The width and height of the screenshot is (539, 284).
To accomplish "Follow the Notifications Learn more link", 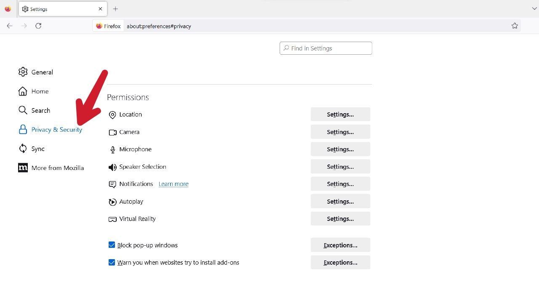I will (173, 184).
